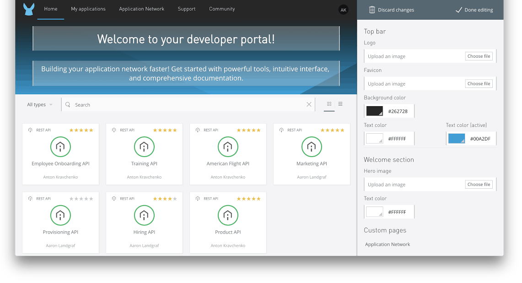Click the Hero image upload field
This screenshot has height=283, width=522.
pyautogui.click(x=430, y=185)
